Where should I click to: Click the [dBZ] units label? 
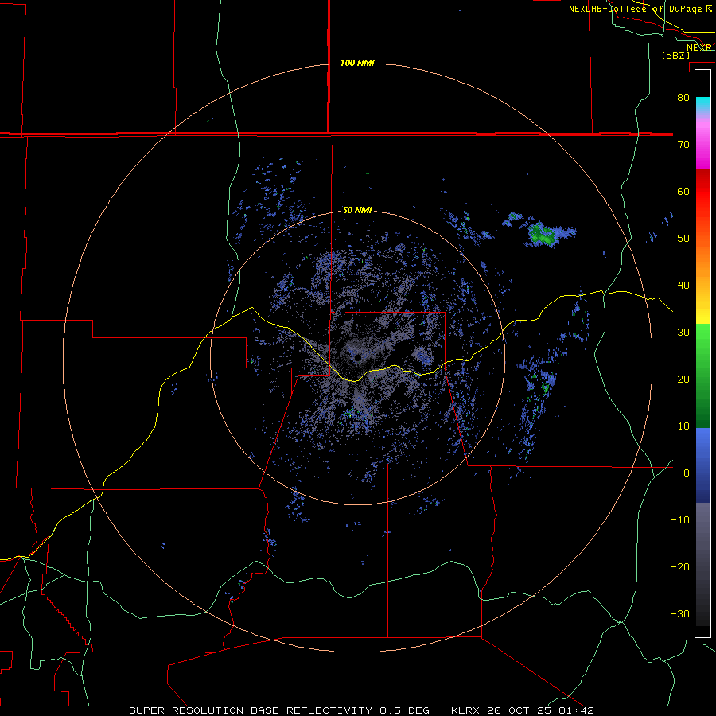[675, 56]
